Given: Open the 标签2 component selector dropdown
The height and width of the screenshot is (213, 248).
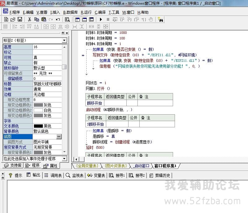Looking at the screenshot, I should (x=64, y=40).
